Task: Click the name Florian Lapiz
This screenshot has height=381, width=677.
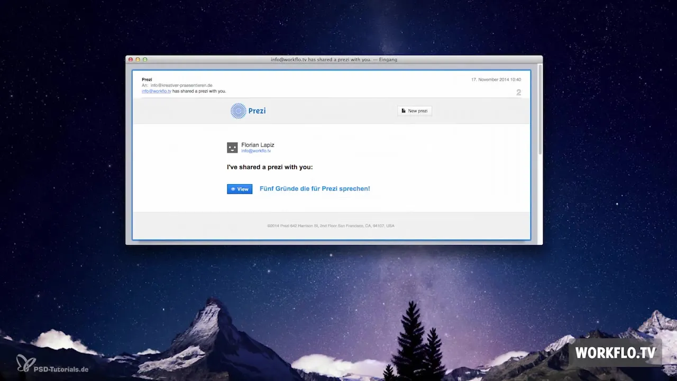Action: pos(258,144)
